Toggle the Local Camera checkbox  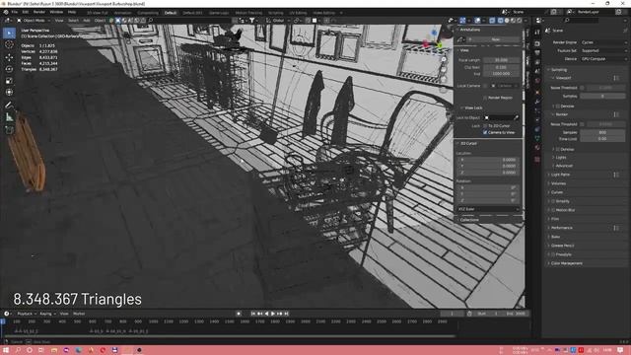click(x=485, y=86)
